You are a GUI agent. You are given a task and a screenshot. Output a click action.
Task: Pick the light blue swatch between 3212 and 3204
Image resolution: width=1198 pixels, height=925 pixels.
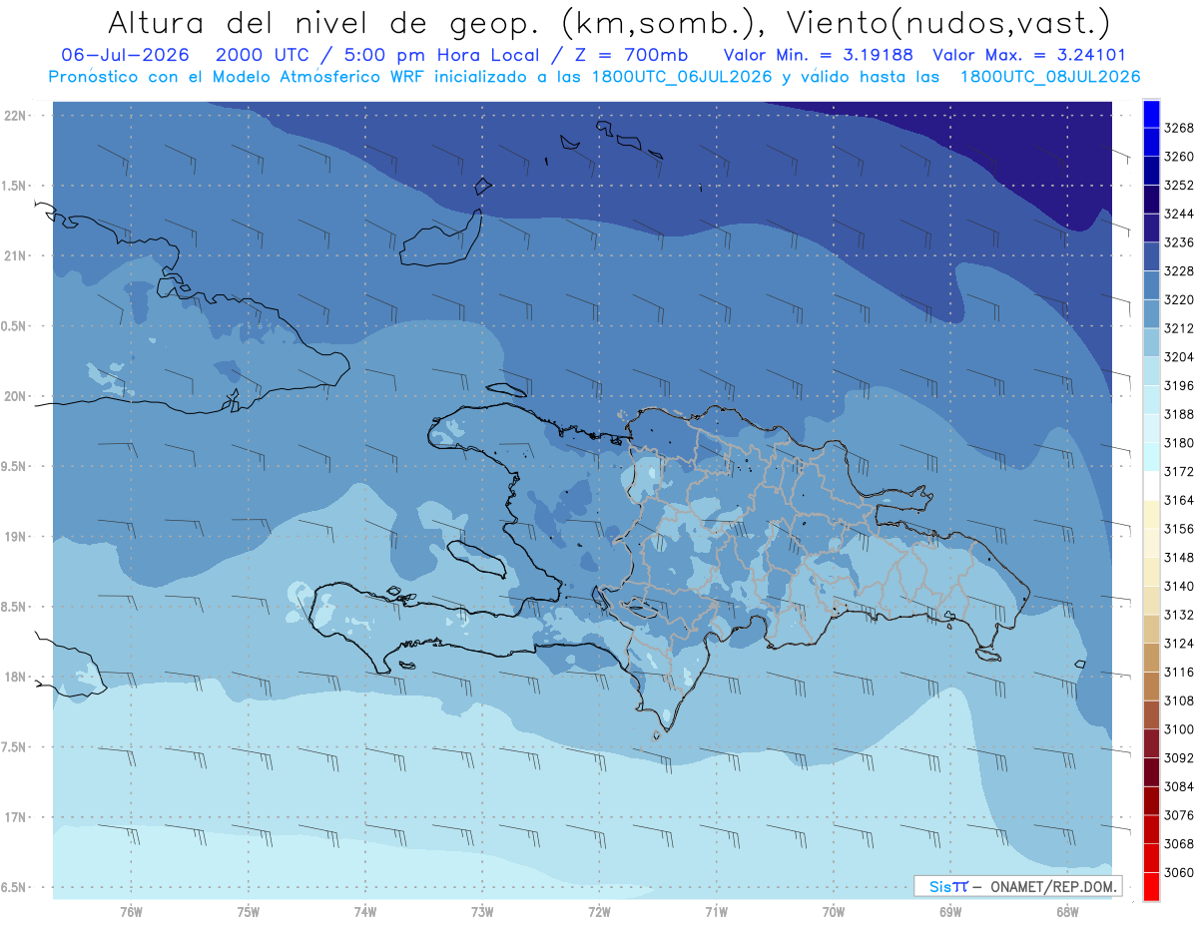point(1150,343)
